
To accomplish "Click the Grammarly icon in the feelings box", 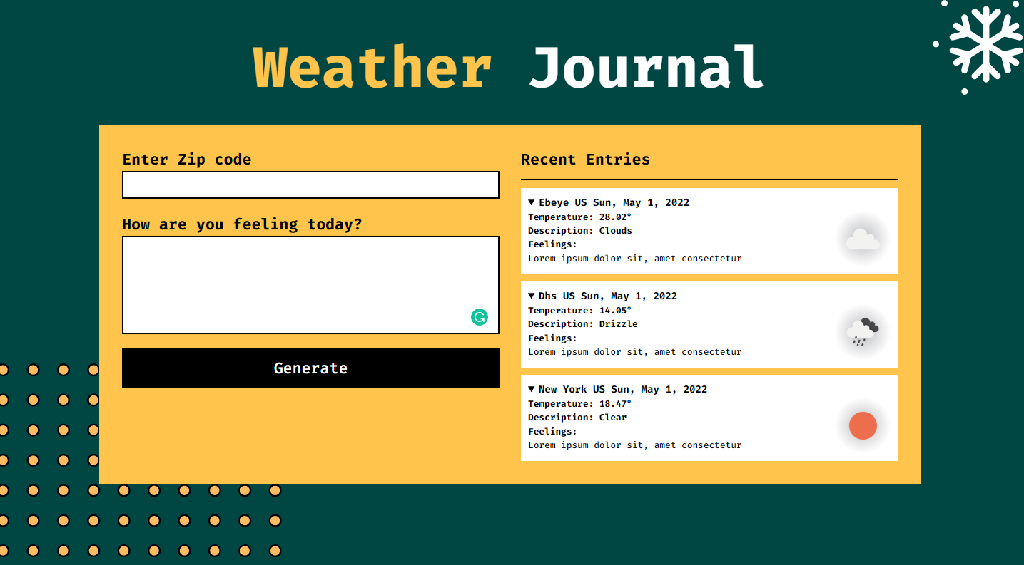I will [x=480, y=317].
